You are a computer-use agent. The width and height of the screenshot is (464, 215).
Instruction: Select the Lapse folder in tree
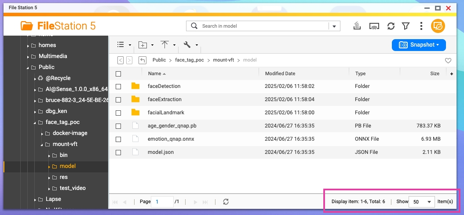(53, 199)
